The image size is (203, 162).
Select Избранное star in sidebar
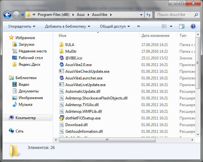pos(11,37)
